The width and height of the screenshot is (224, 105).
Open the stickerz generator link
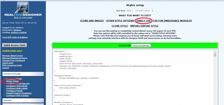pyautogui.click(x=17, y=30)
